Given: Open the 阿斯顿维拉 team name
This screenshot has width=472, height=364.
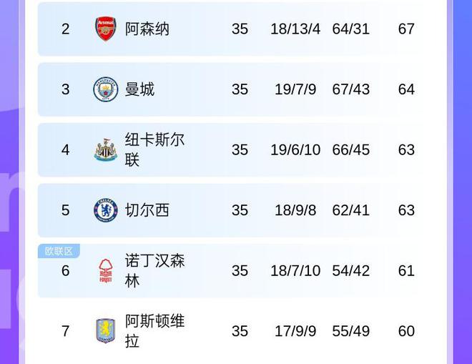Looking at the screenshot, I should pos(154,331).
